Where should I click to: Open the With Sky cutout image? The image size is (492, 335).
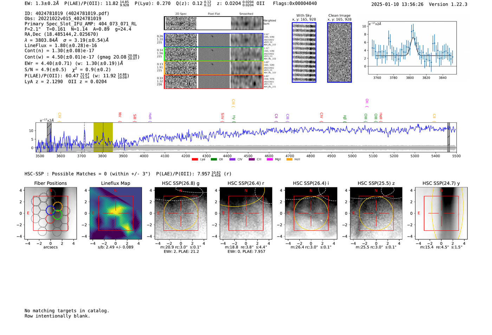click(304, 52)
